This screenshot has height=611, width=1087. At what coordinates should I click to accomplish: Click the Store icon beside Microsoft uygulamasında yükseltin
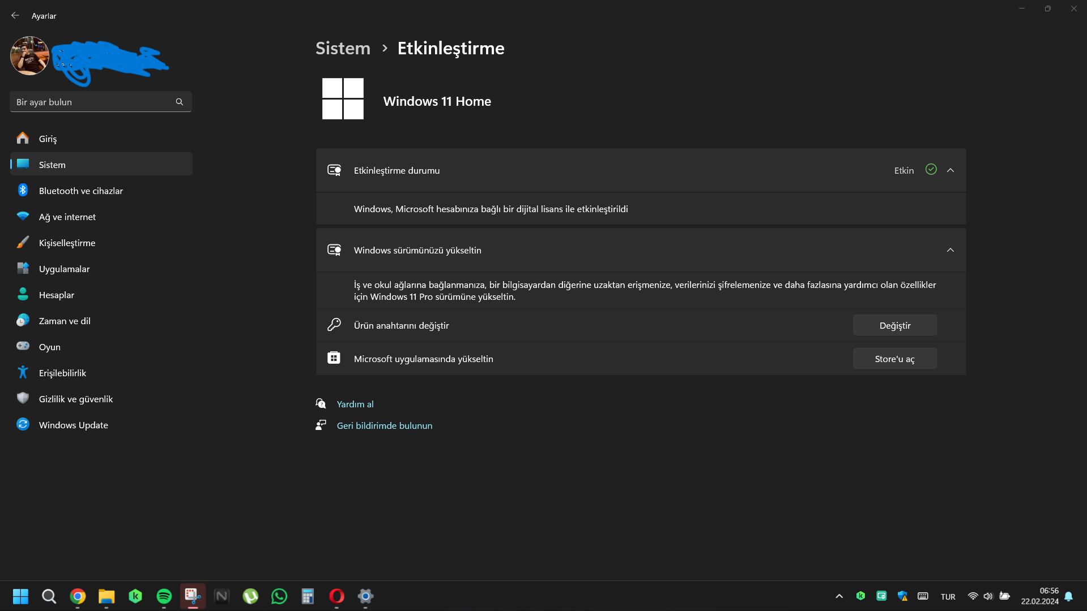coord(334,358)
